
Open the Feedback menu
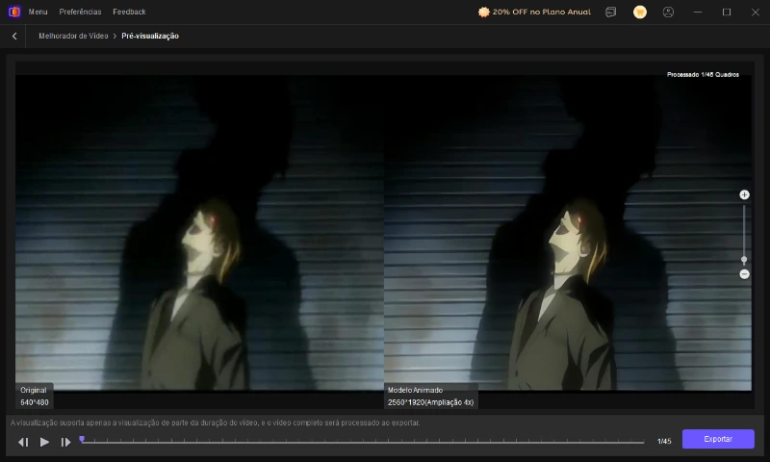pos(129,12)
